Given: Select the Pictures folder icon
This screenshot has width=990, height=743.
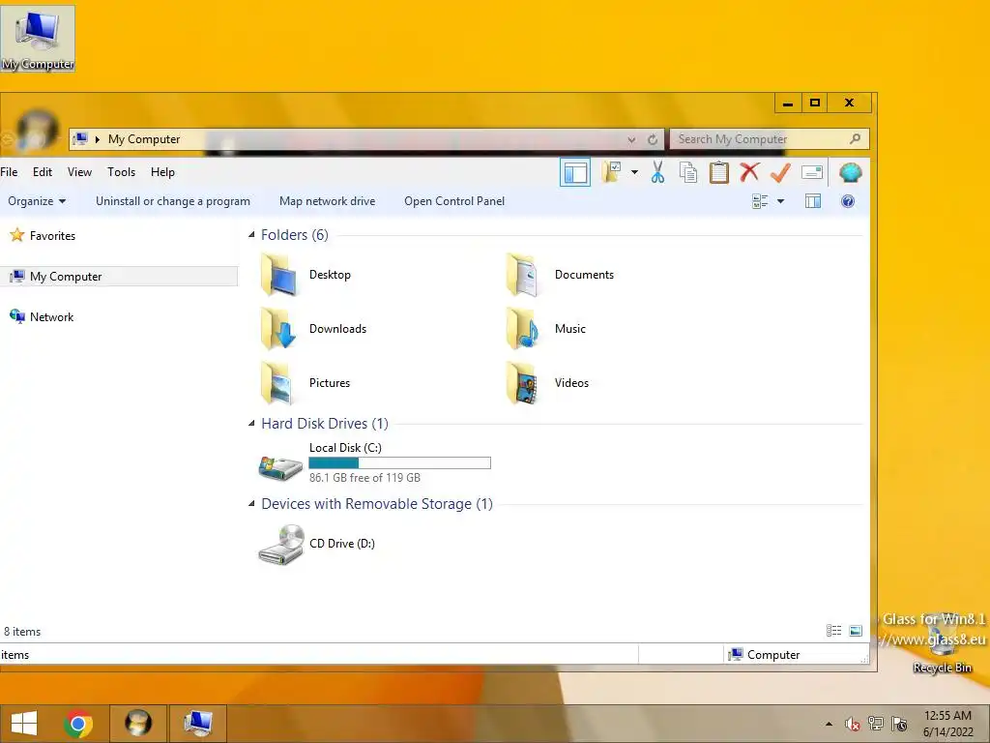Looking at the screenshot, I should coord(277,383).
